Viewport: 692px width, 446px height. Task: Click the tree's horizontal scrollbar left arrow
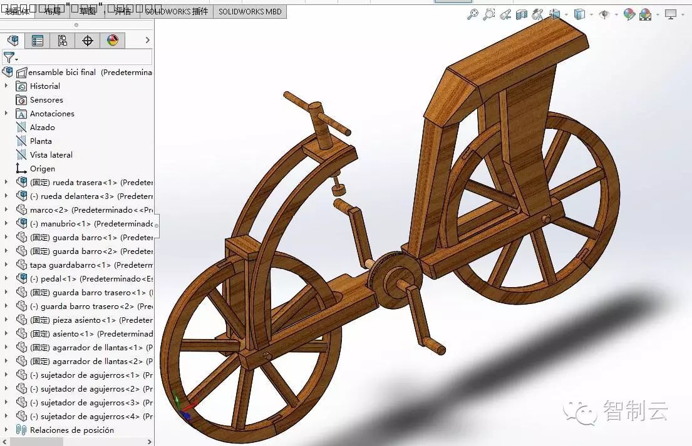pyautogui.click(x=5, y=442)
